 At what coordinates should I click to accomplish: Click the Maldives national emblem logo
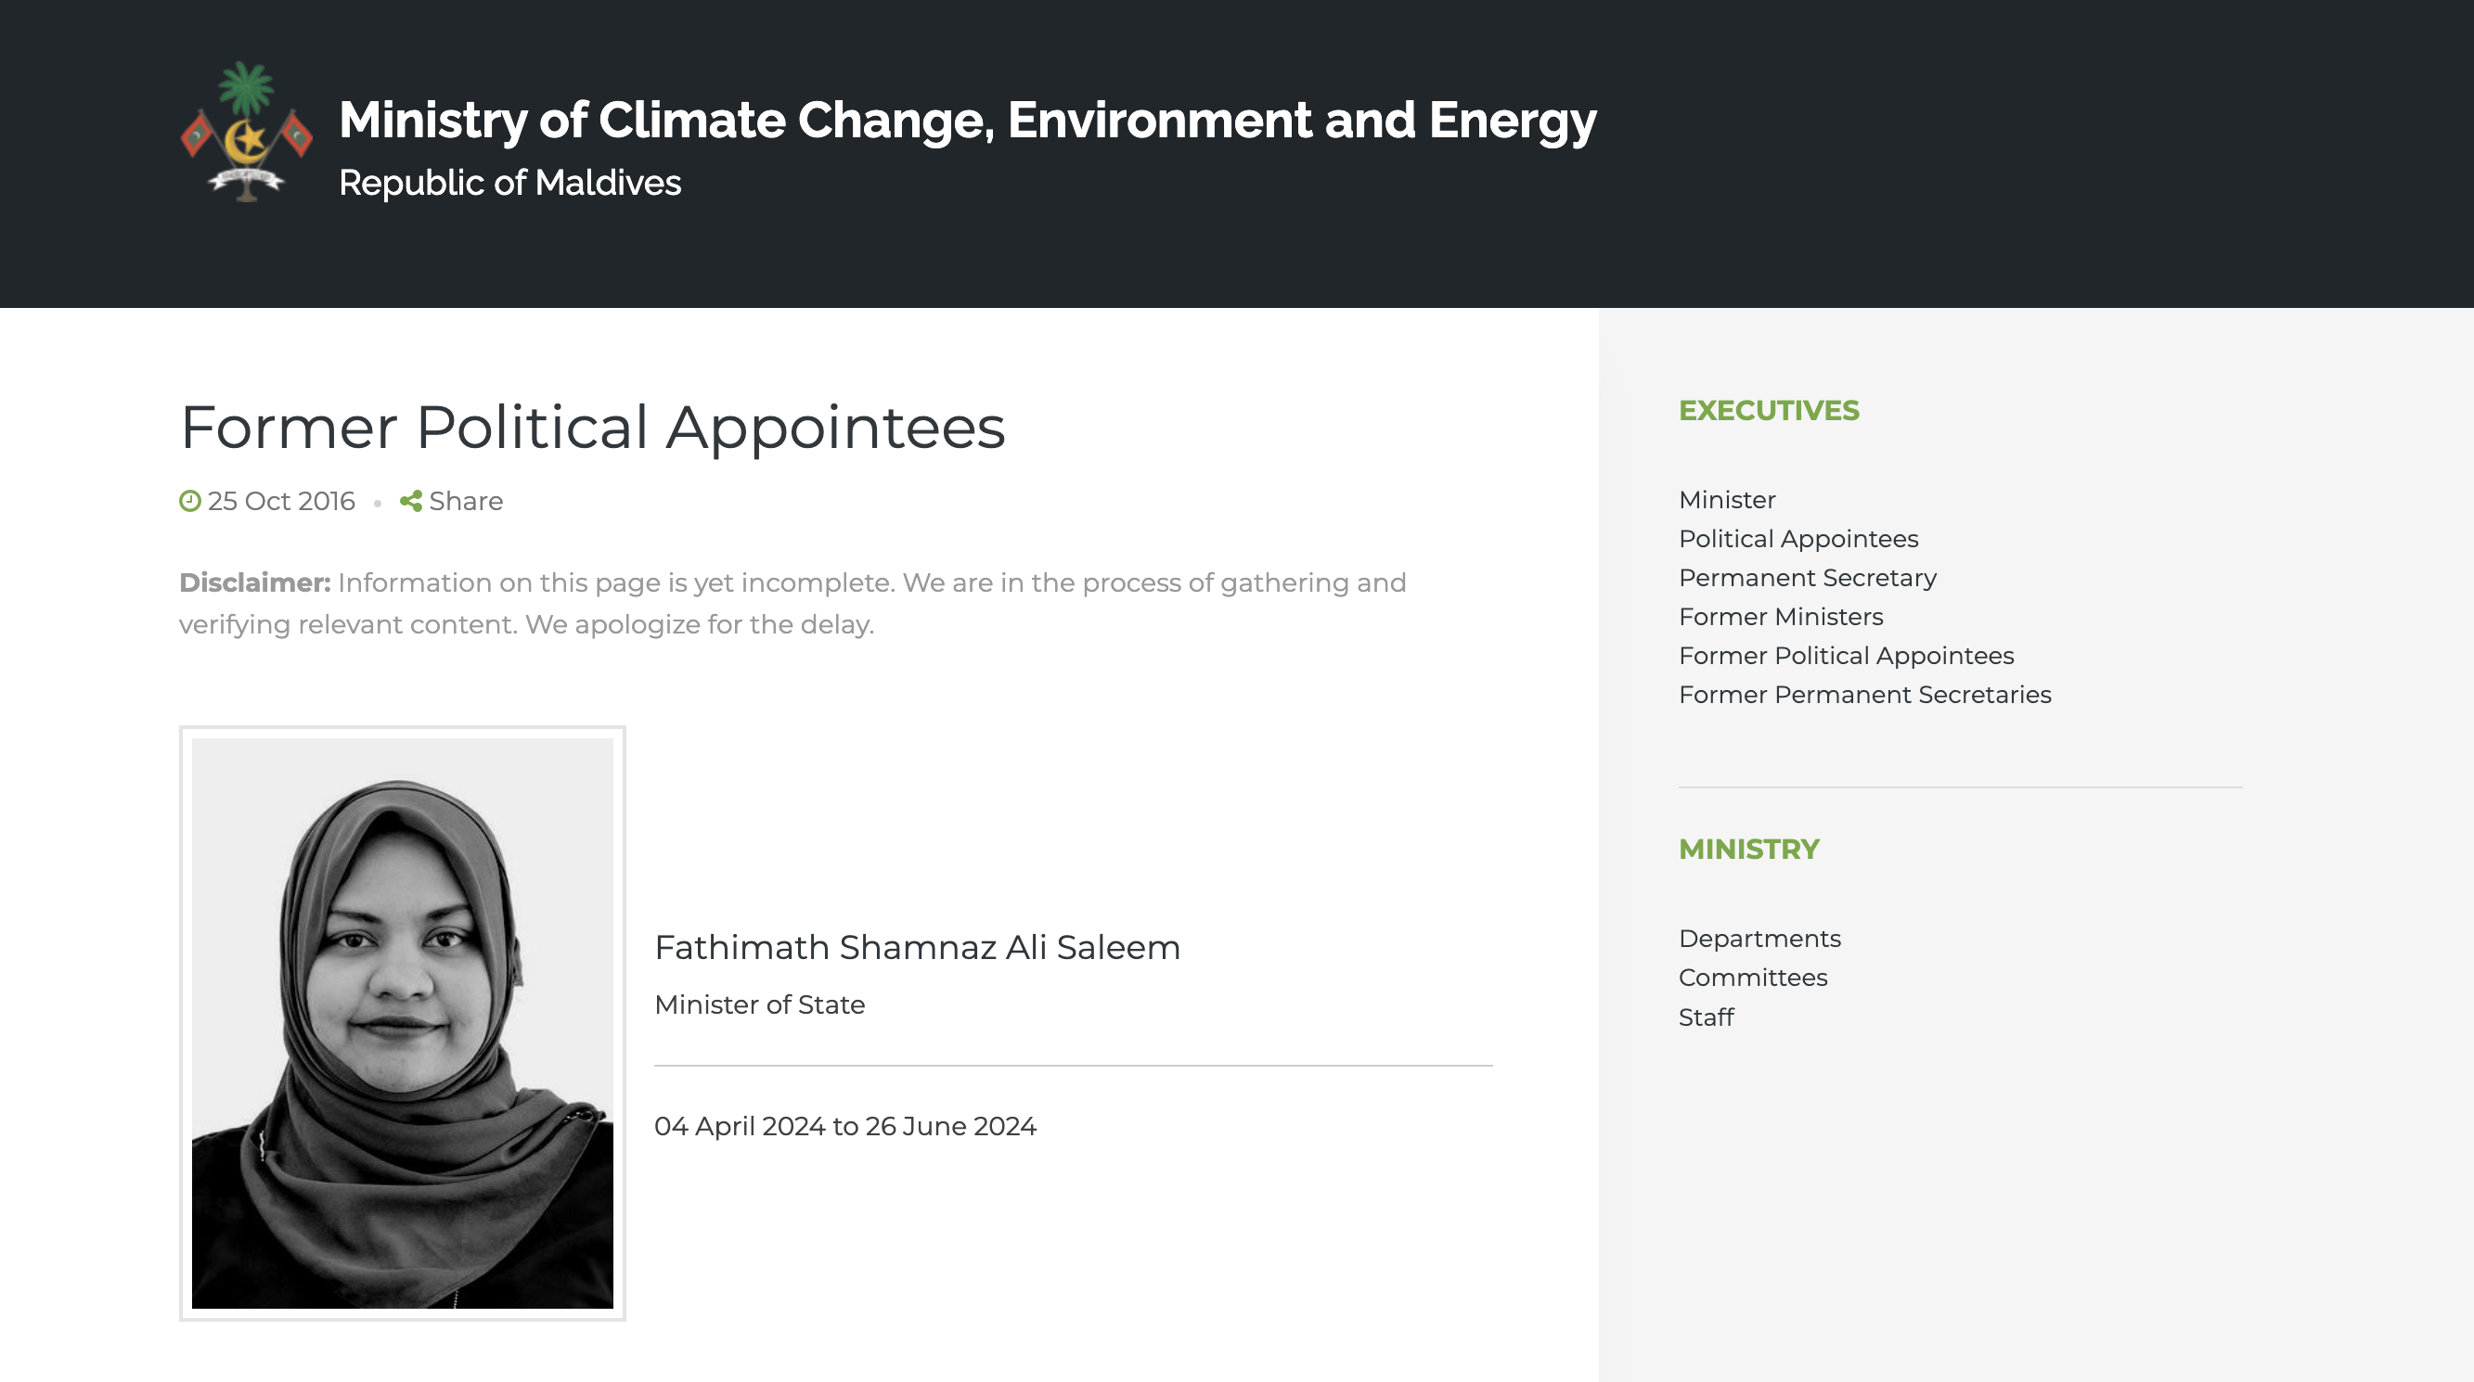tap(247, 133)
